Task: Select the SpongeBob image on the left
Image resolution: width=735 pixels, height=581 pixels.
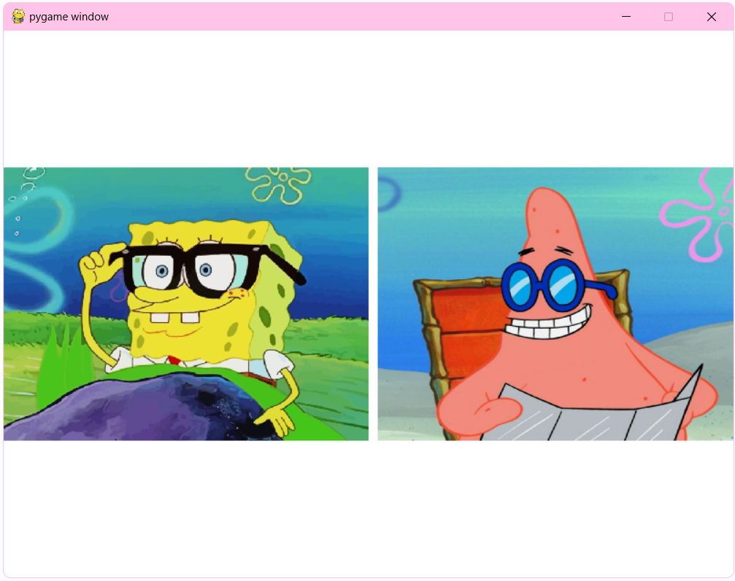Action: [185, 304]
